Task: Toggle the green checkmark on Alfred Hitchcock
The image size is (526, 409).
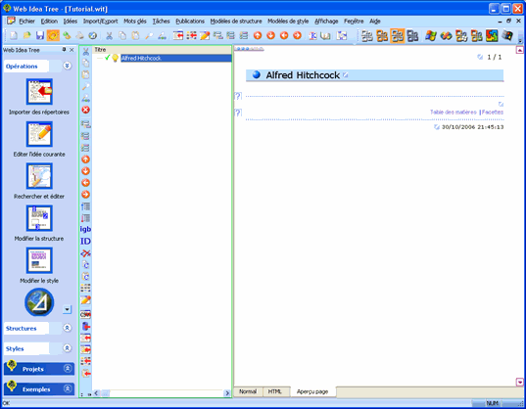Action: [108, 58]
